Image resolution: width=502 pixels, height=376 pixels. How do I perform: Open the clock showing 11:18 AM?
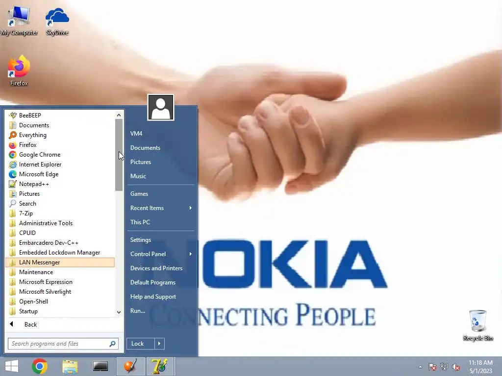481,367
